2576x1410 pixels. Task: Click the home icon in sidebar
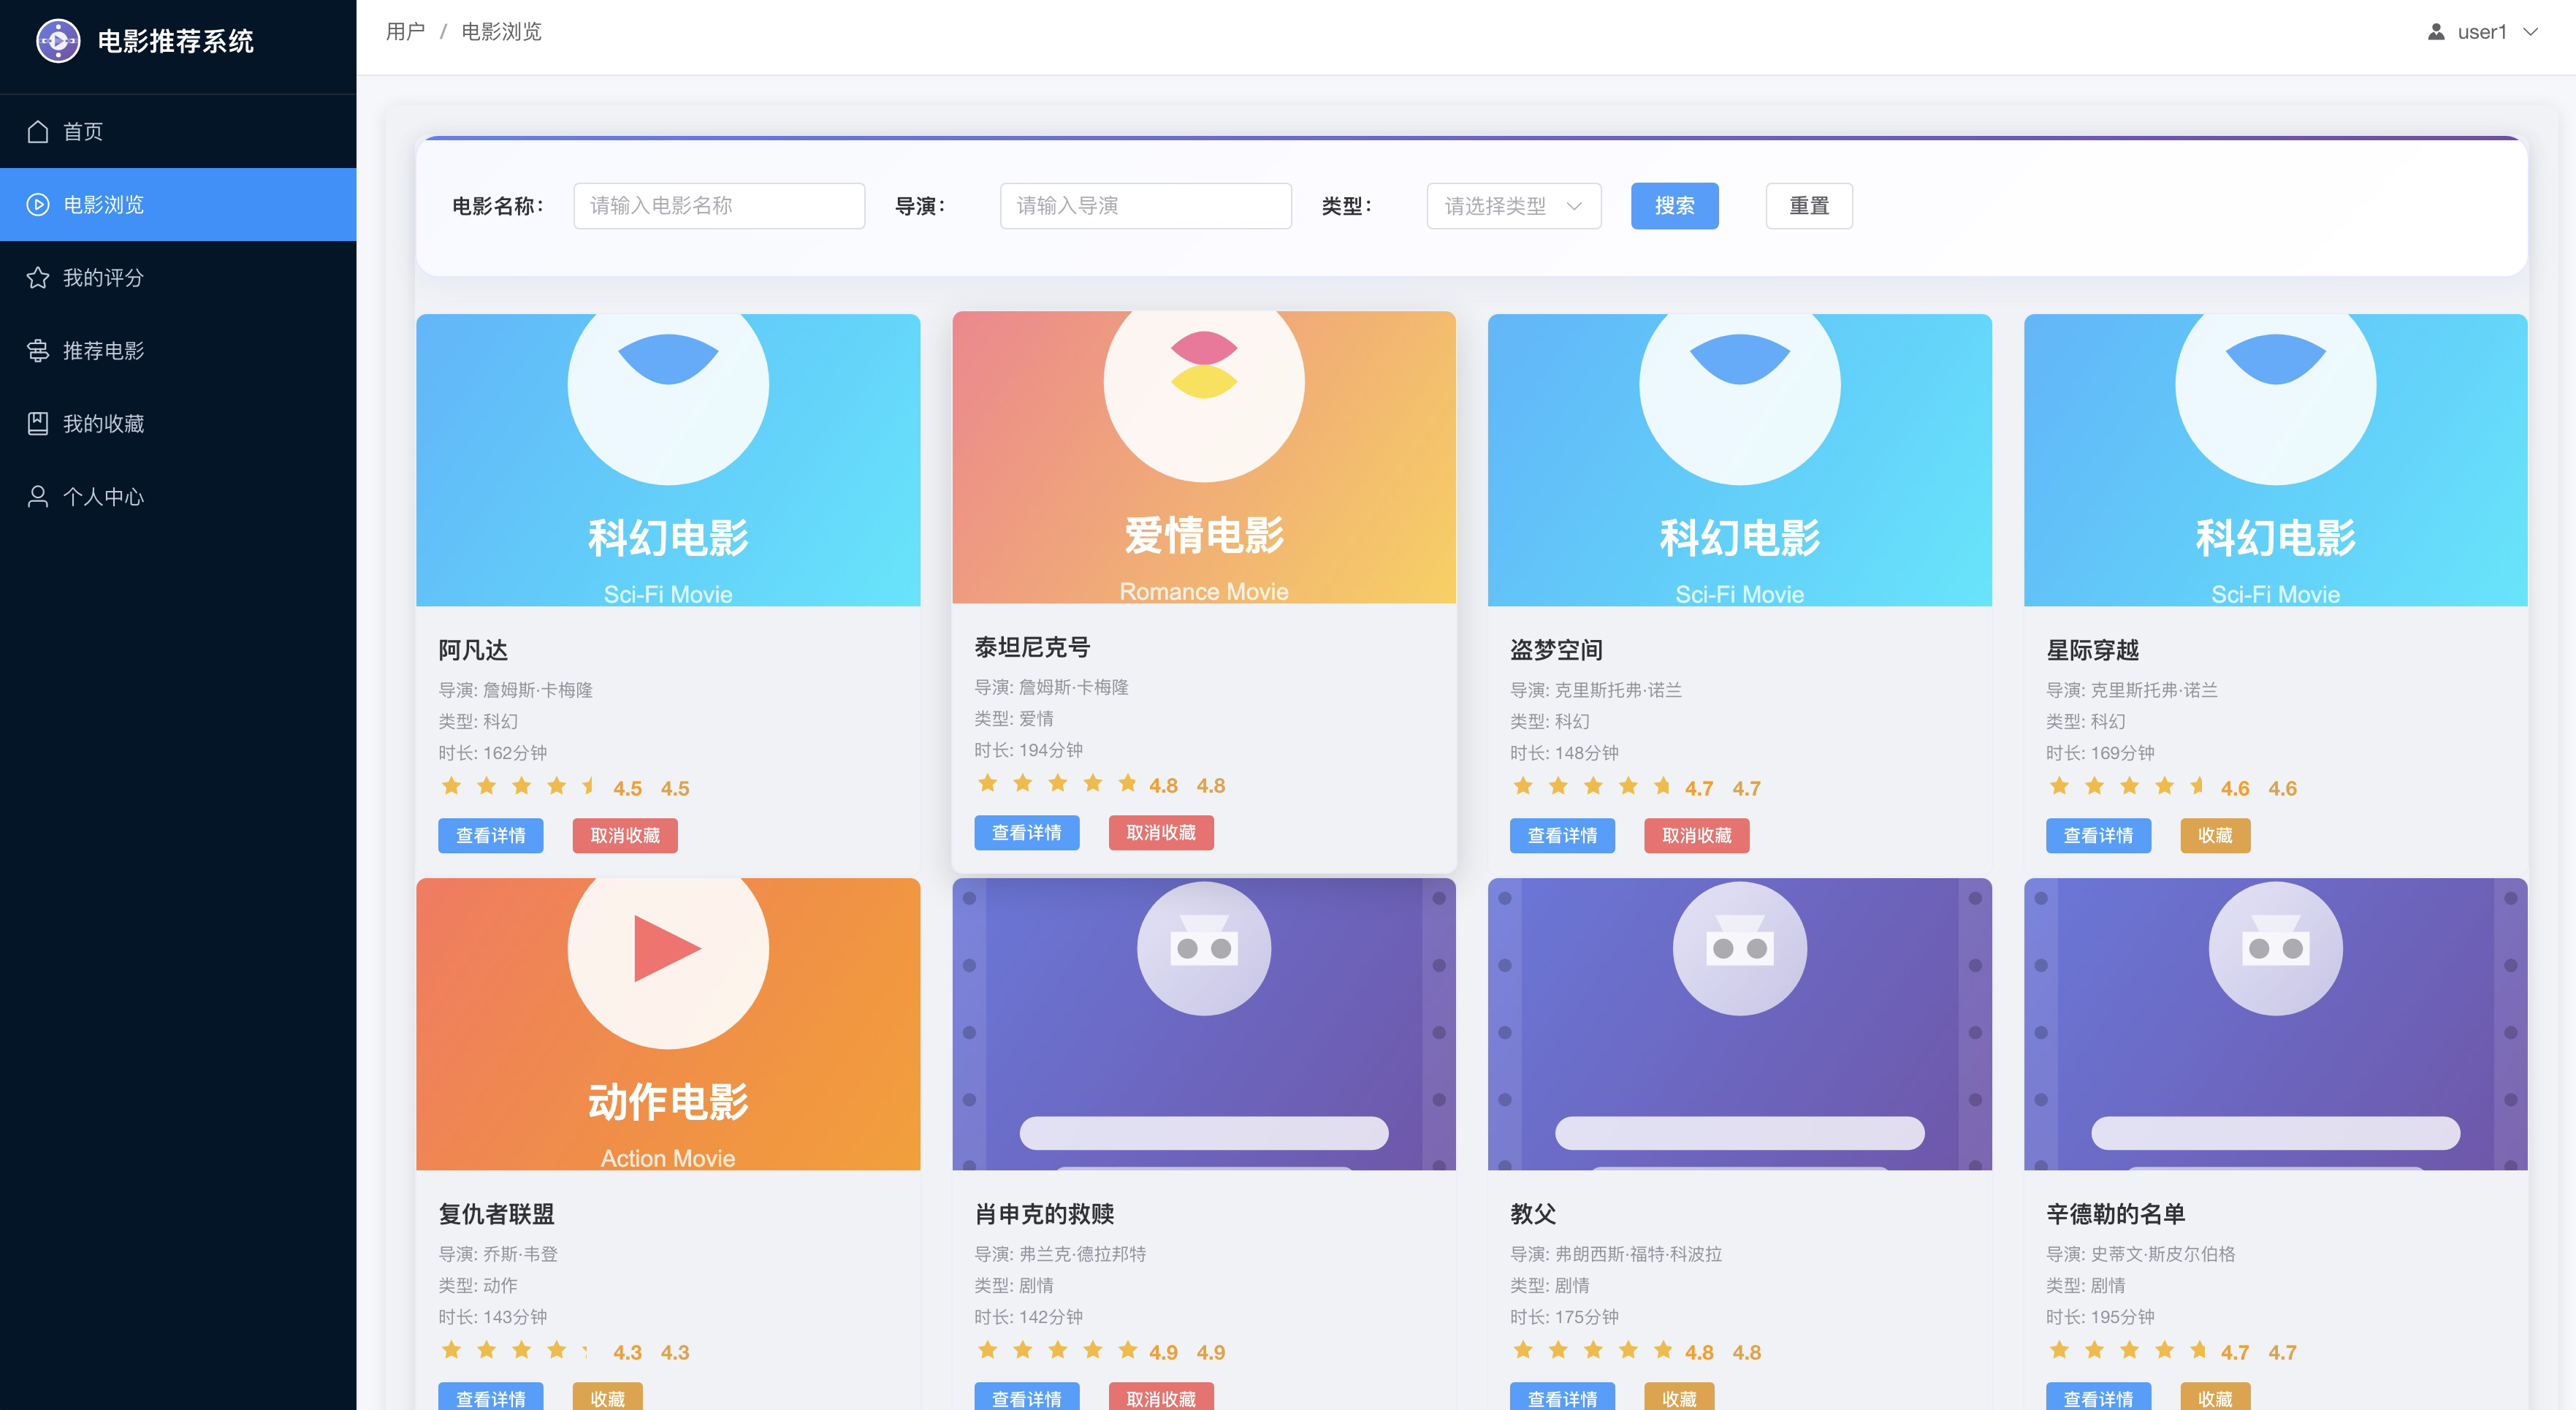pyautogui.click(x=38, y=132)
